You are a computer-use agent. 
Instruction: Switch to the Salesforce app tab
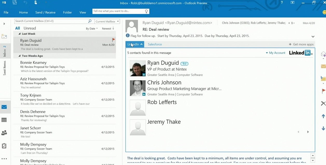tap(155, 44)
